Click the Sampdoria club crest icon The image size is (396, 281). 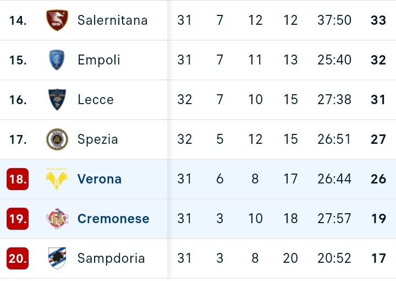57,258
